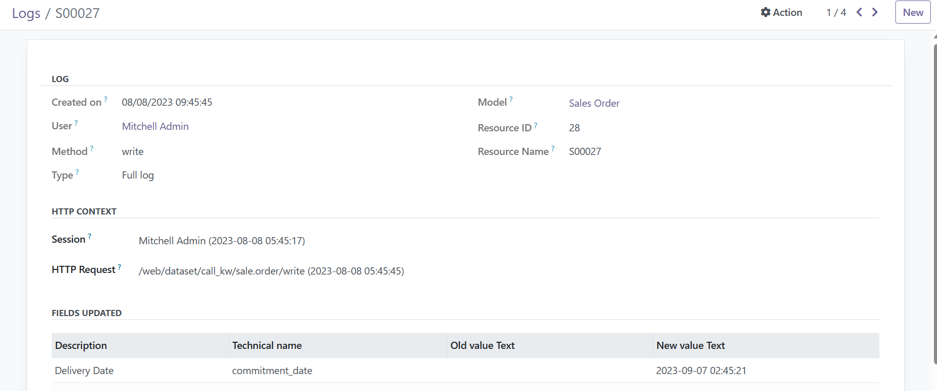Screen dimensions: 937x391
Task: Show help tooltip beside Resource ID
Action: pos(536,125)
